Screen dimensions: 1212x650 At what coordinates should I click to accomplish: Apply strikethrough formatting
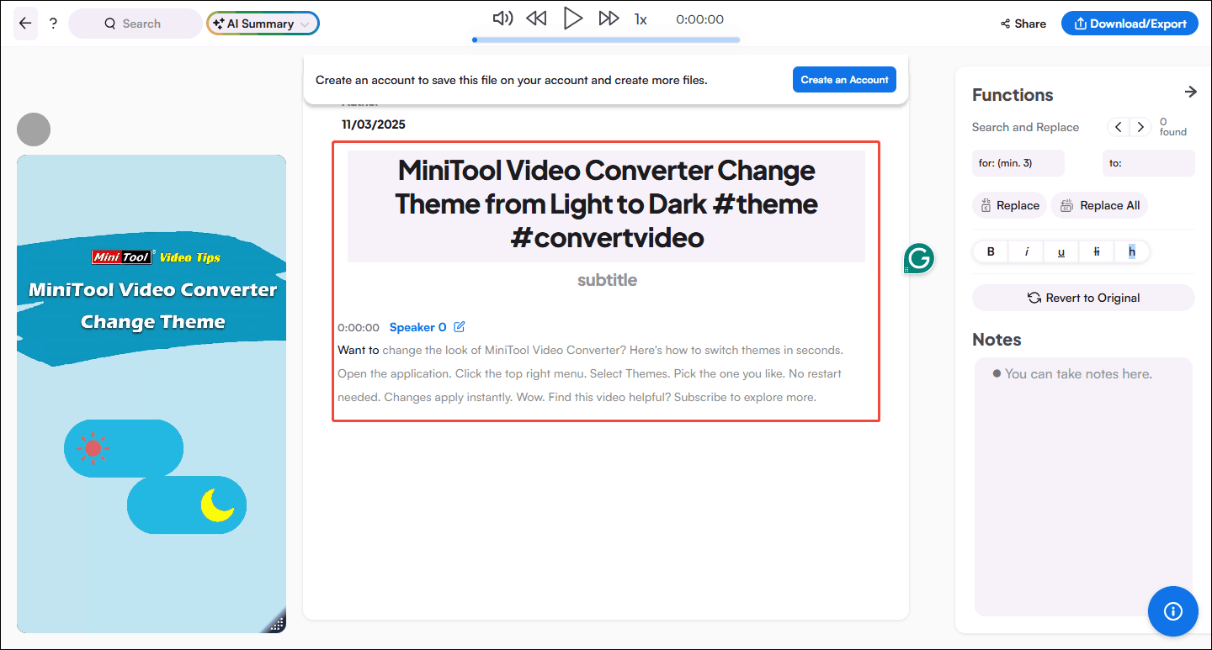[1096, 251]
